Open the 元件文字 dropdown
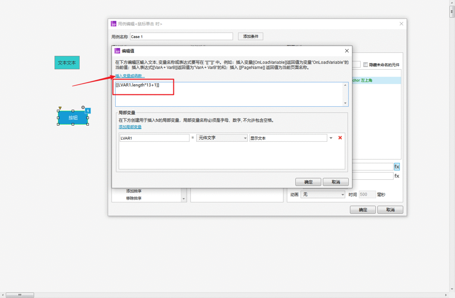The height and width of the screenshot is (298, 455). tap(222, 138)
